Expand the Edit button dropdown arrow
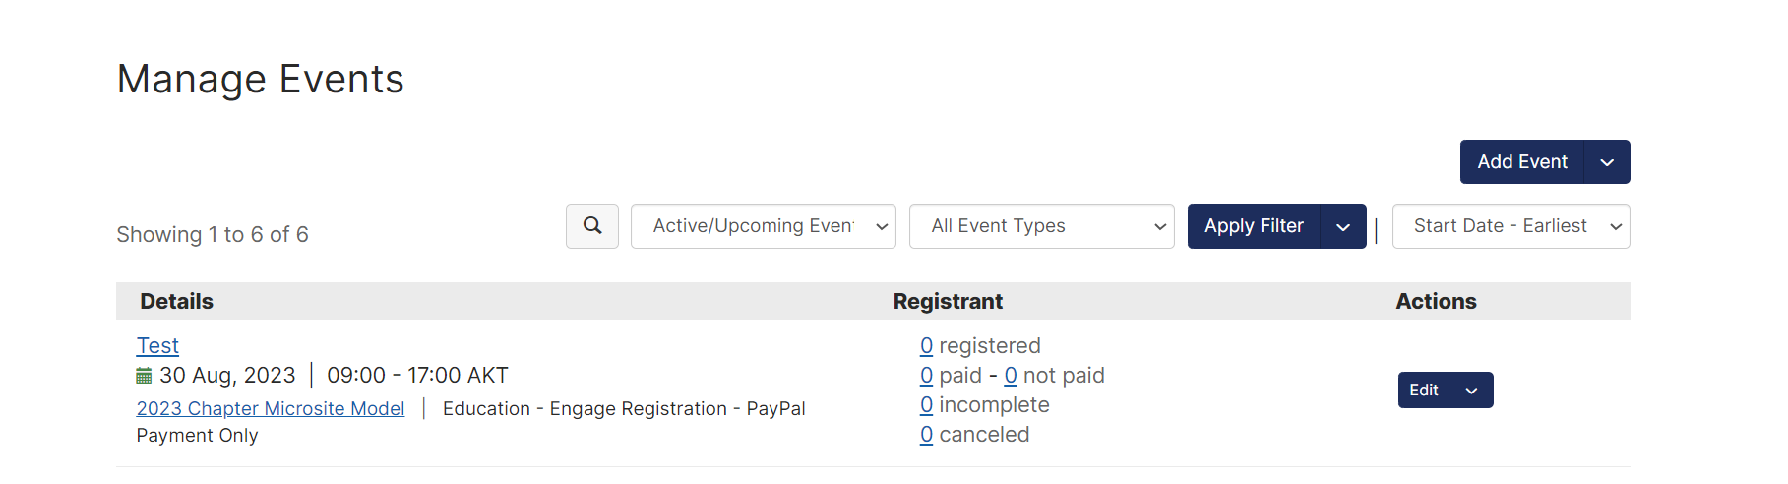 (x=1471, y=391)
